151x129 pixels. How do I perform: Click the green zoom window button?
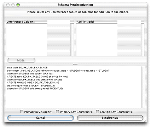coord(18,5)
